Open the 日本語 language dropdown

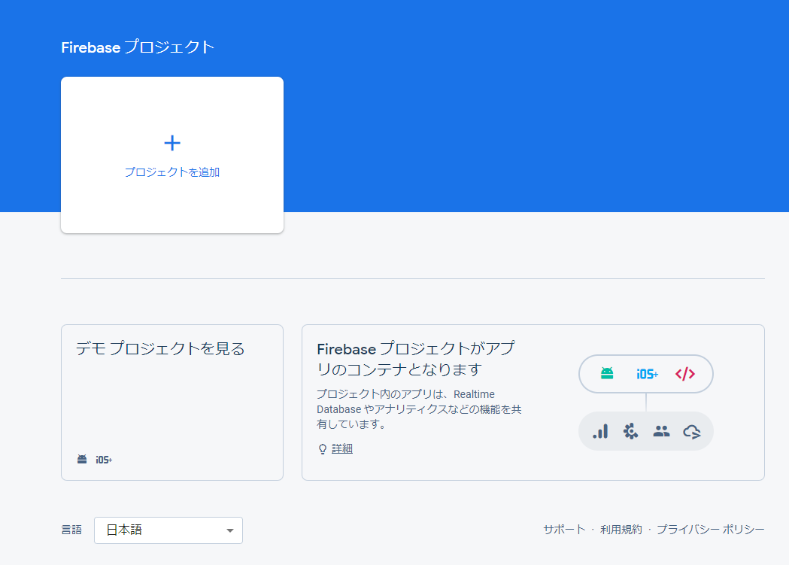(x=168, y=530)
